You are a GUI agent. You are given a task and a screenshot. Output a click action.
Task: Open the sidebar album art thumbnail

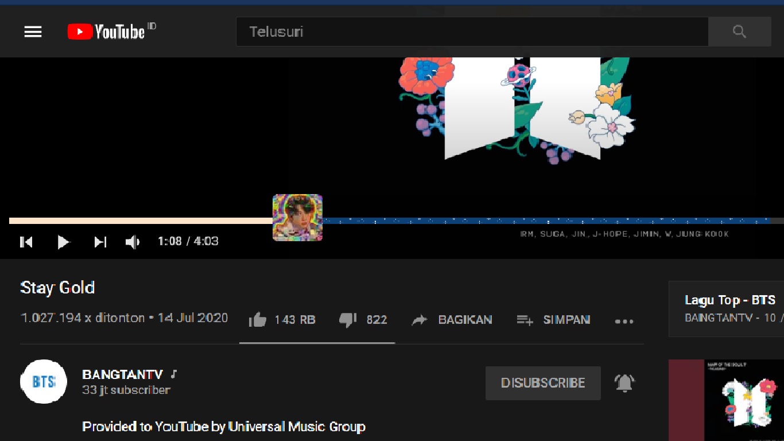pos(726,400)
